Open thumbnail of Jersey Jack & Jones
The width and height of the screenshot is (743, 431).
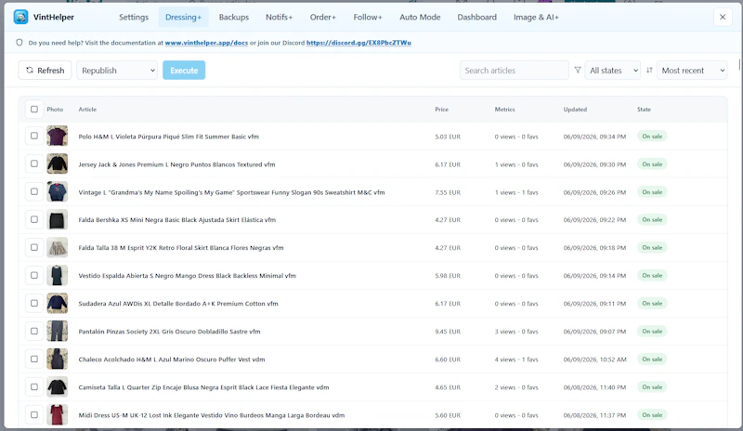click(57, 164)
